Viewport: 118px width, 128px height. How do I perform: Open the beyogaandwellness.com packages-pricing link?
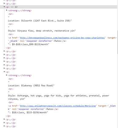point(63,38)
